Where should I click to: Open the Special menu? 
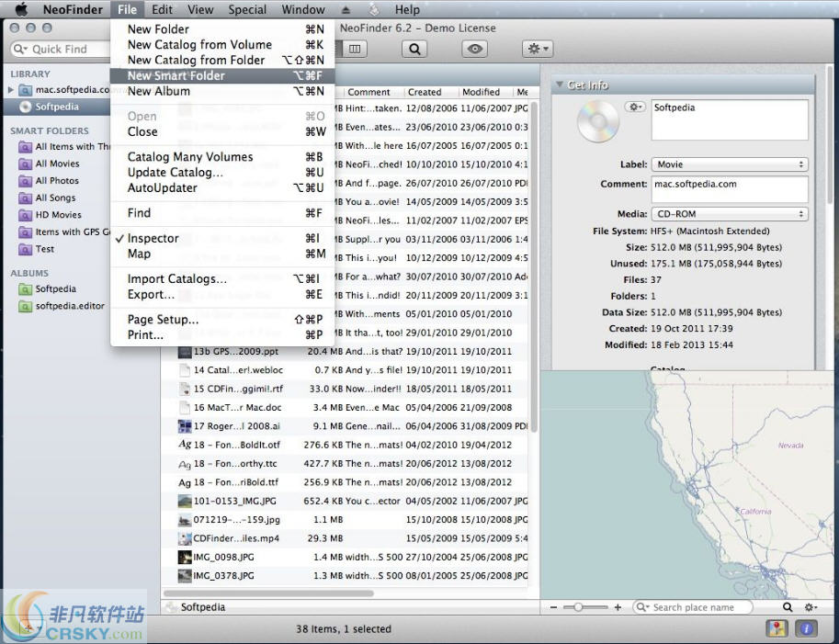tap(247, 9)
